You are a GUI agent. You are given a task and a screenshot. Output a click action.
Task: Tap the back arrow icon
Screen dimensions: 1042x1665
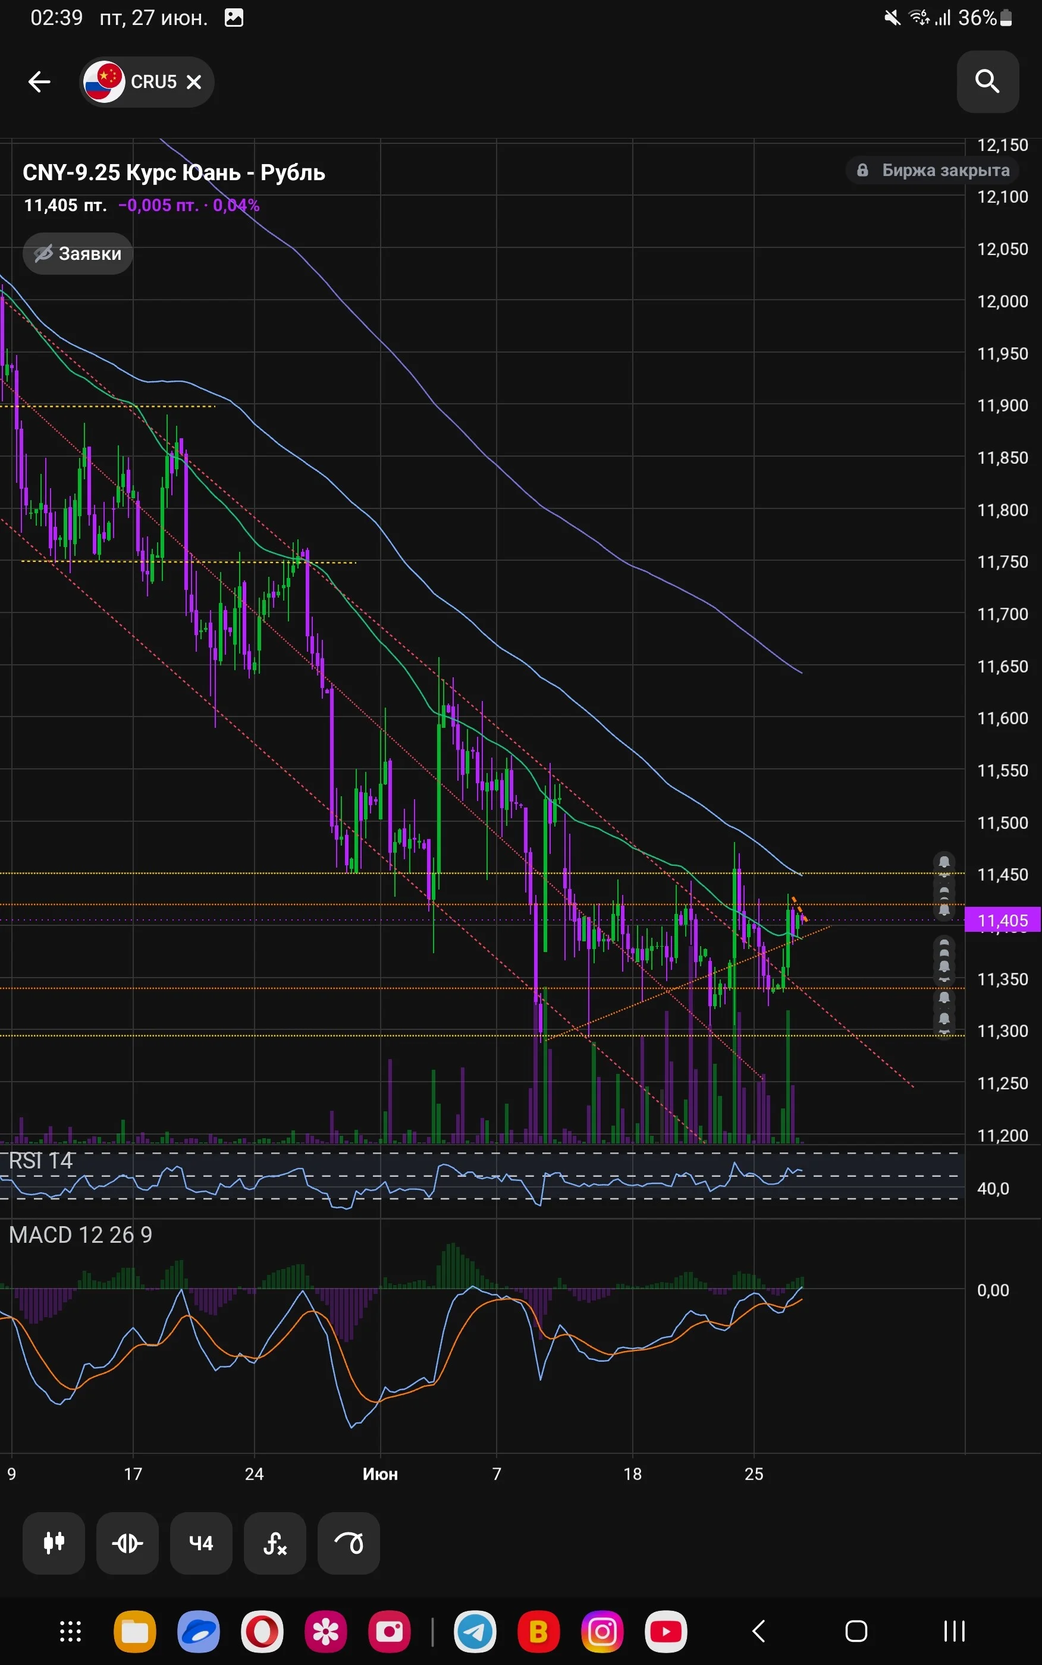[39, 82]
